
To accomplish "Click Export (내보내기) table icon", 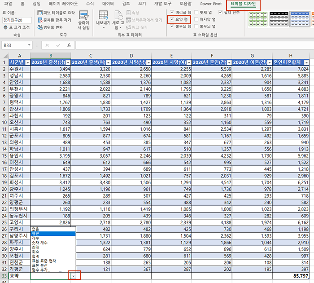I will point(103,15).
